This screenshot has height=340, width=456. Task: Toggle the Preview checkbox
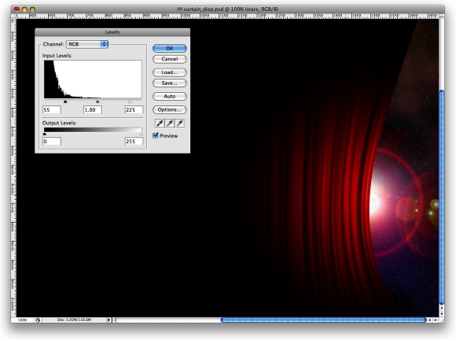tap(156, 135)
